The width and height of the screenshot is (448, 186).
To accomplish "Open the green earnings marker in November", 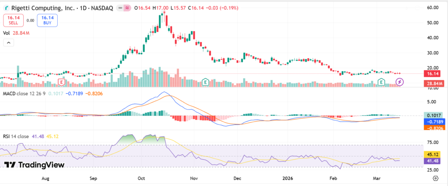I will pos(205,82).
